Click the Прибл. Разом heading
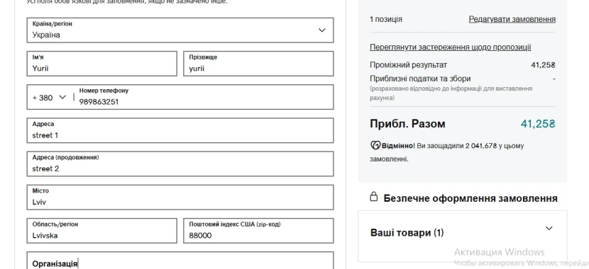The width and height of the screenshot is (589, 269). pyautogui.click(x=407, y=124)
